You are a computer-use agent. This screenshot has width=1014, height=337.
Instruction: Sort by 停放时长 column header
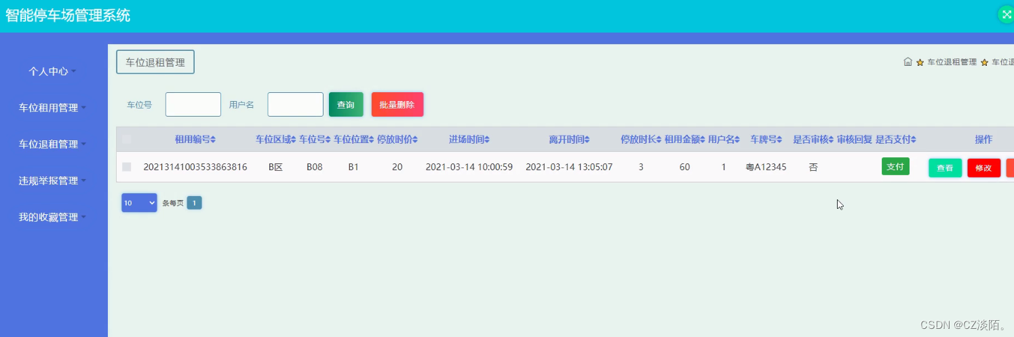pyautogui.click(x=642, y=140)
